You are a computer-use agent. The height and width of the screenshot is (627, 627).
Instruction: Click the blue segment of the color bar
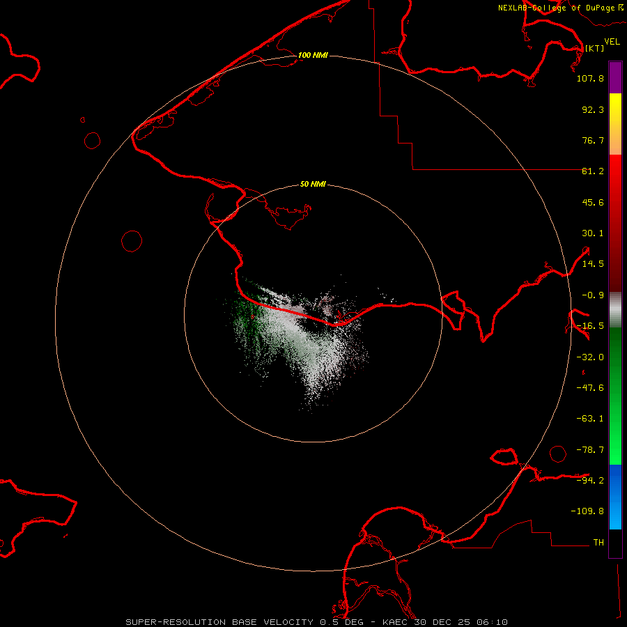tap(615, 497)
